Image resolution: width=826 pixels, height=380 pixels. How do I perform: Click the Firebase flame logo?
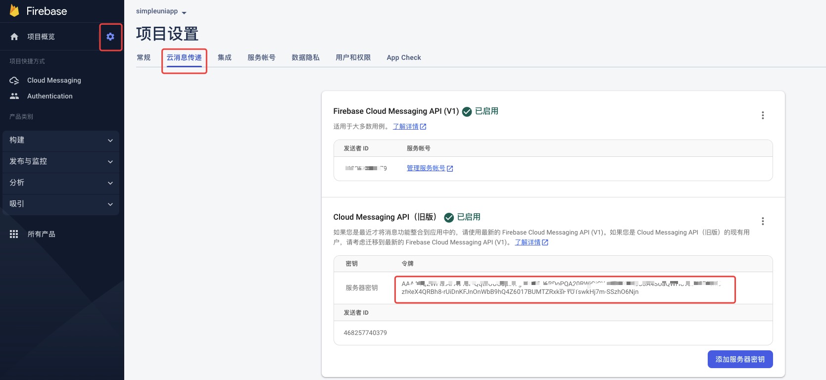(14, 11)
